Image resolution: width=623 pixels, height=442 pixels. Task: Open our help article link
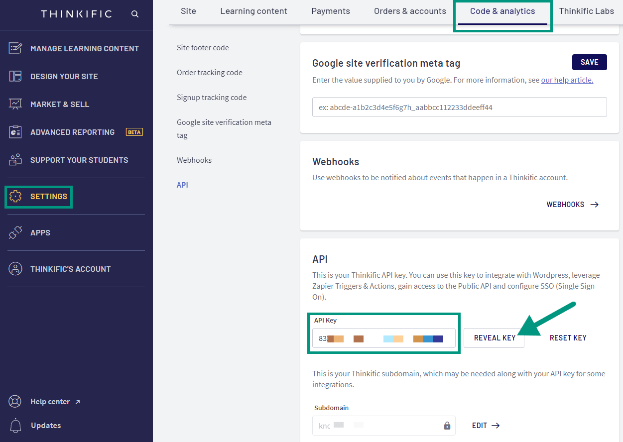(566, 80)
